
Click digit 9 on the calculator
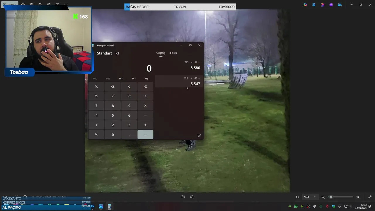pos(129,106)
